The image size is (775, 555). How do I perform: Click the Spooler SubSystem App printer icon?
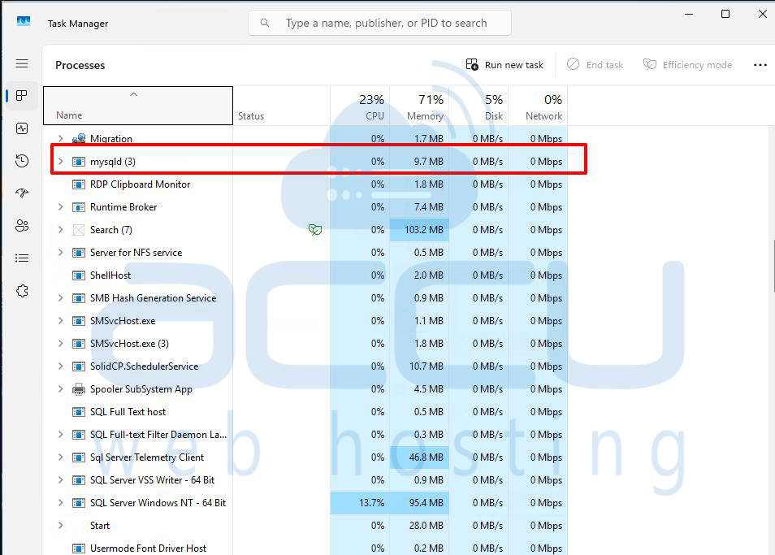point(79,389)
